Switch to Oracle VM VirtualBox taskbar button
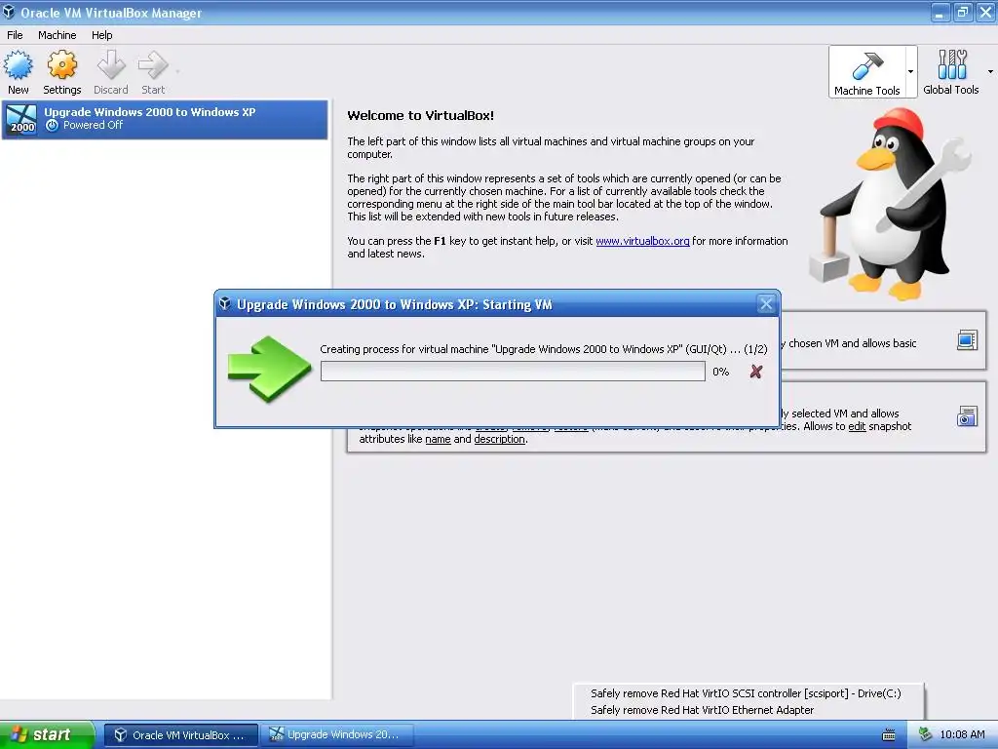Screen dimensions: 998x749 click(181, 735)
